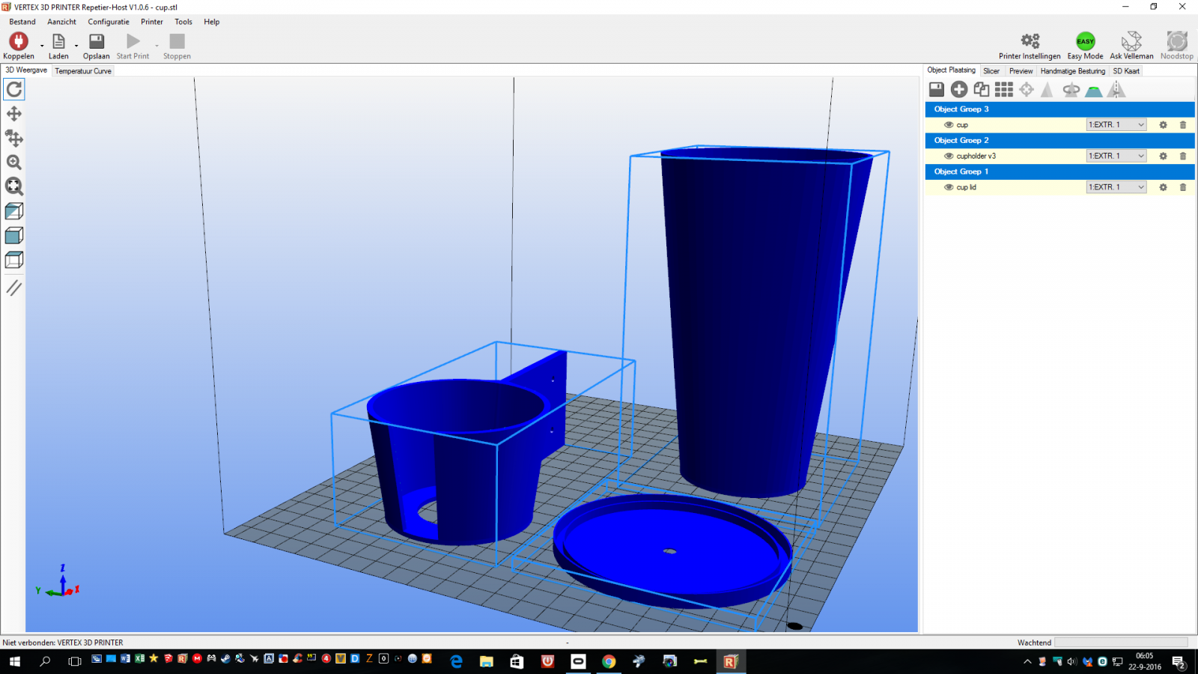The image size is (1198, 674).
Task: Switch to top view cube icon
Action: coord(14,260)
